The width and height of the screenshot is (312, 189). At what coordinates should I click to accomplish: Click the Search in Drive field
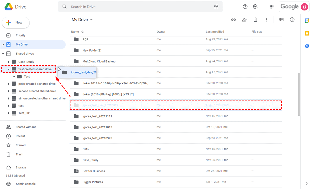coord(140,7)
